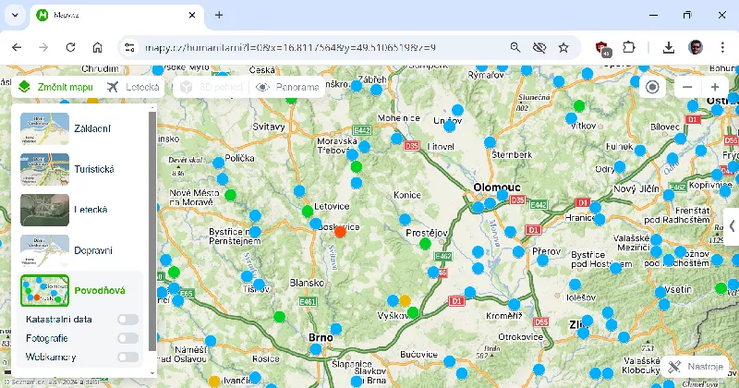
Task: Zoom in with the plus button
Action: pos(714,87)
